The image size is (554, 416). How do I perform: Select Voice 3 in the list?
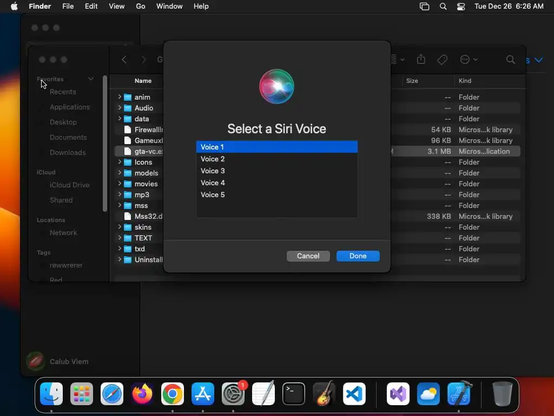277,171
